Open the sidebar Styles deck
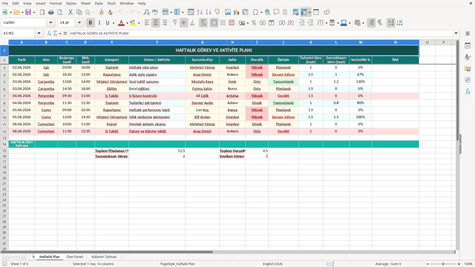This screenshot has height=267, width=475. [x=467, y=57]
